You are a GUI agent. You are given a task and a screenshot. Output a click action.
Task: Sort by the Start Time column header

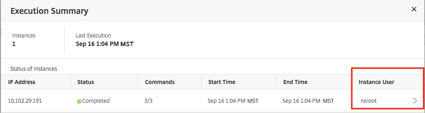[x=222, y=82]
